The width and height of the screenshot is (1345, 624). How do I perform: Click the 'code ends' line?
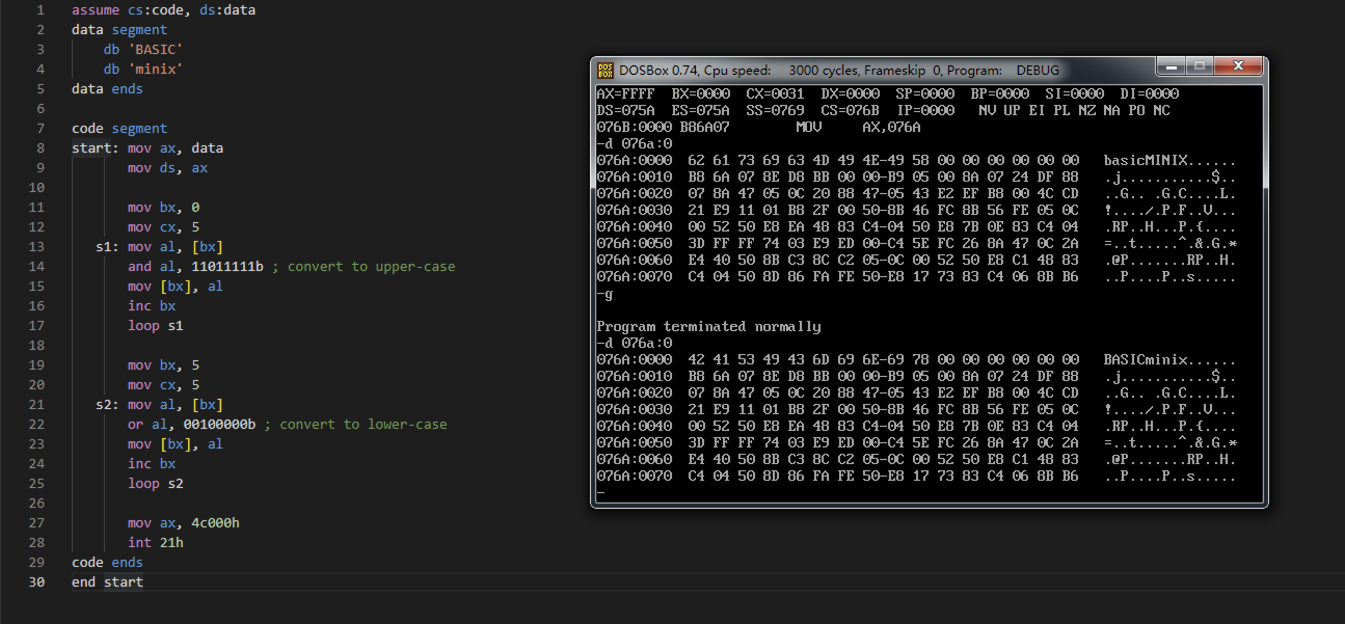[x=107, y=562]
